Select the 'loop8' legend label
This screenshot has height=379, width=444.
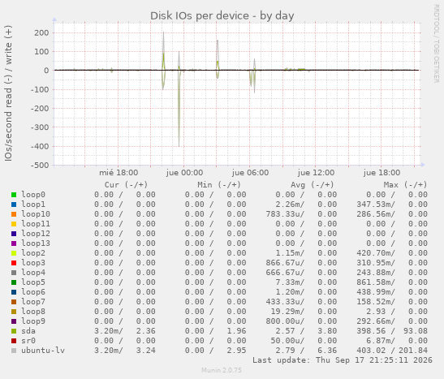(33, 312)
